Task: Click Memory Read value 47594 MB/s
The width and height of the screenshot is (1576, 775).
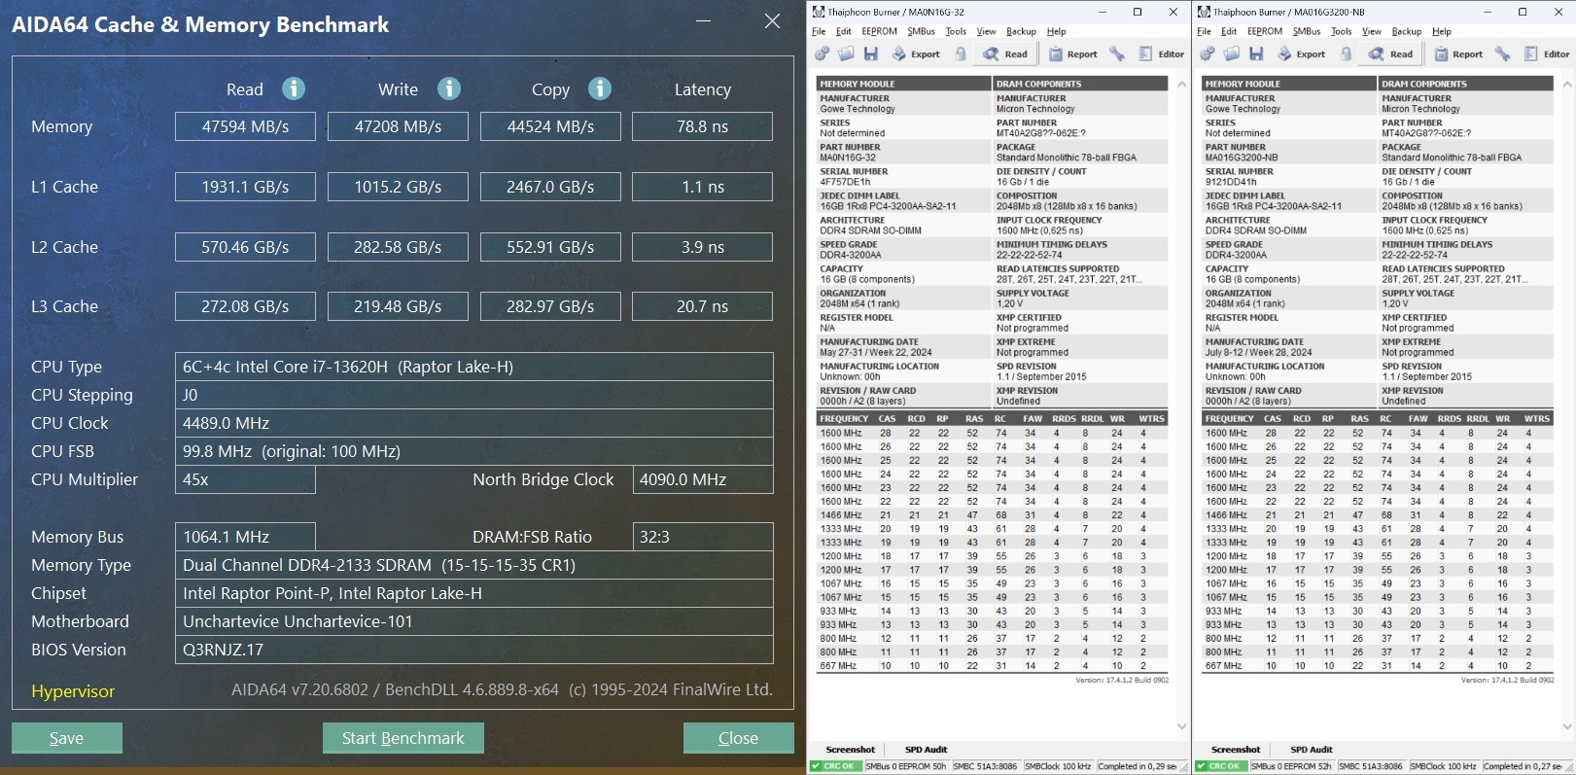Action: click(x=245, y=126)
